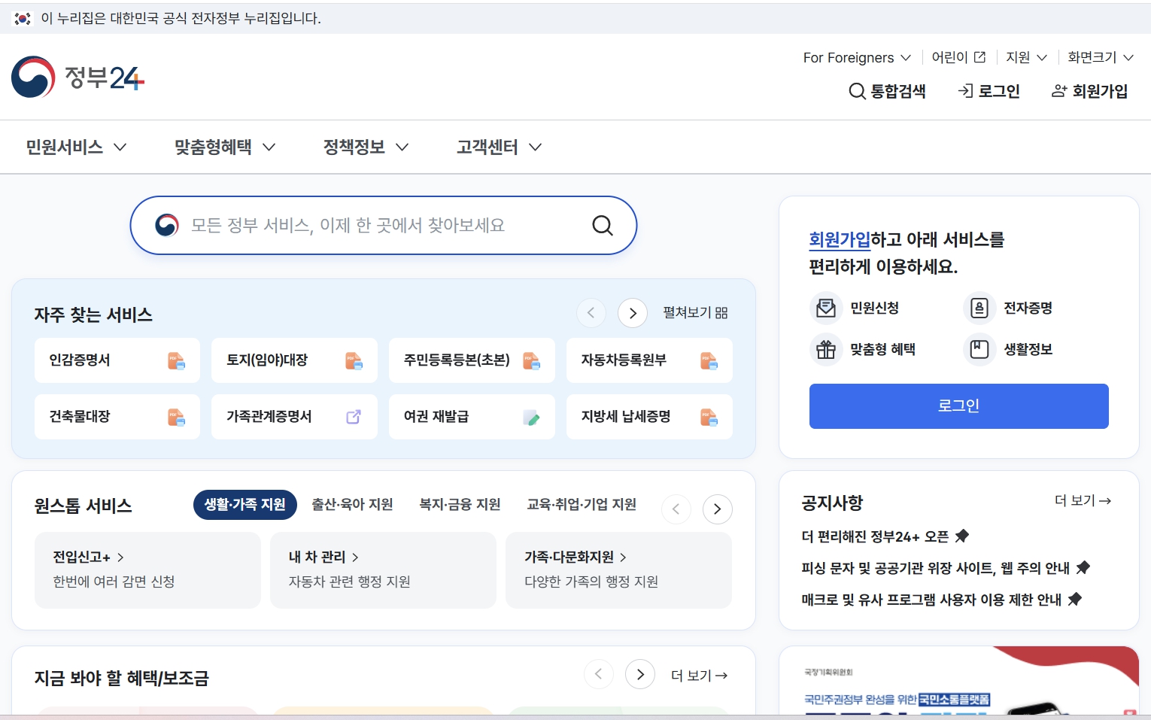Click the pin icon next to 매크로 notice
Image resolution: width=1151 pixels, height=720 pixels.
pyautogui.click(x=1074, y=599)
